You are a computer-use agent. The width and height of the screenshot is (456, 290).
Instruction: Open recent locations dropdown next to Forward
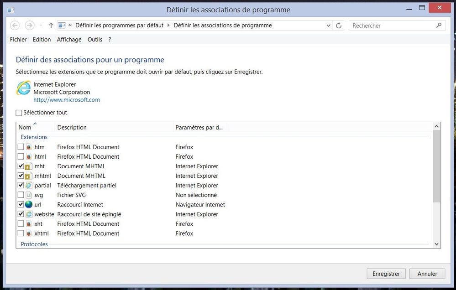[41, 26]
